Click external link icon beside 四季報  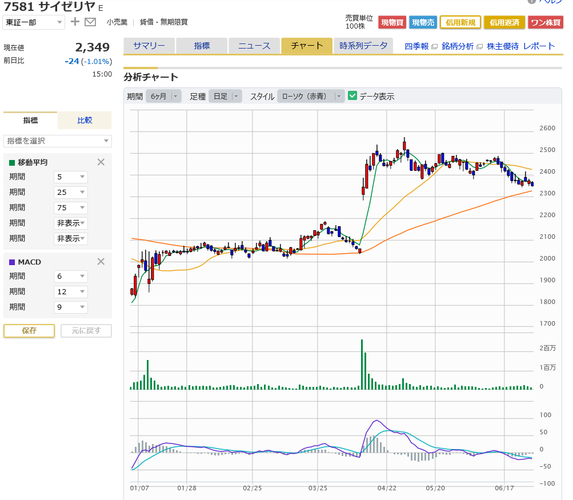click(x=434, y=46)
